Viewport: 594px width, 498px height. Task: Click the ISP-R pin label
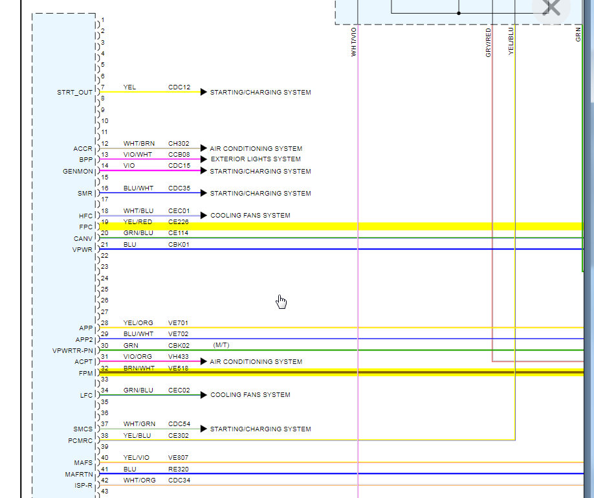pyautogui.click(x=83, y=486)
